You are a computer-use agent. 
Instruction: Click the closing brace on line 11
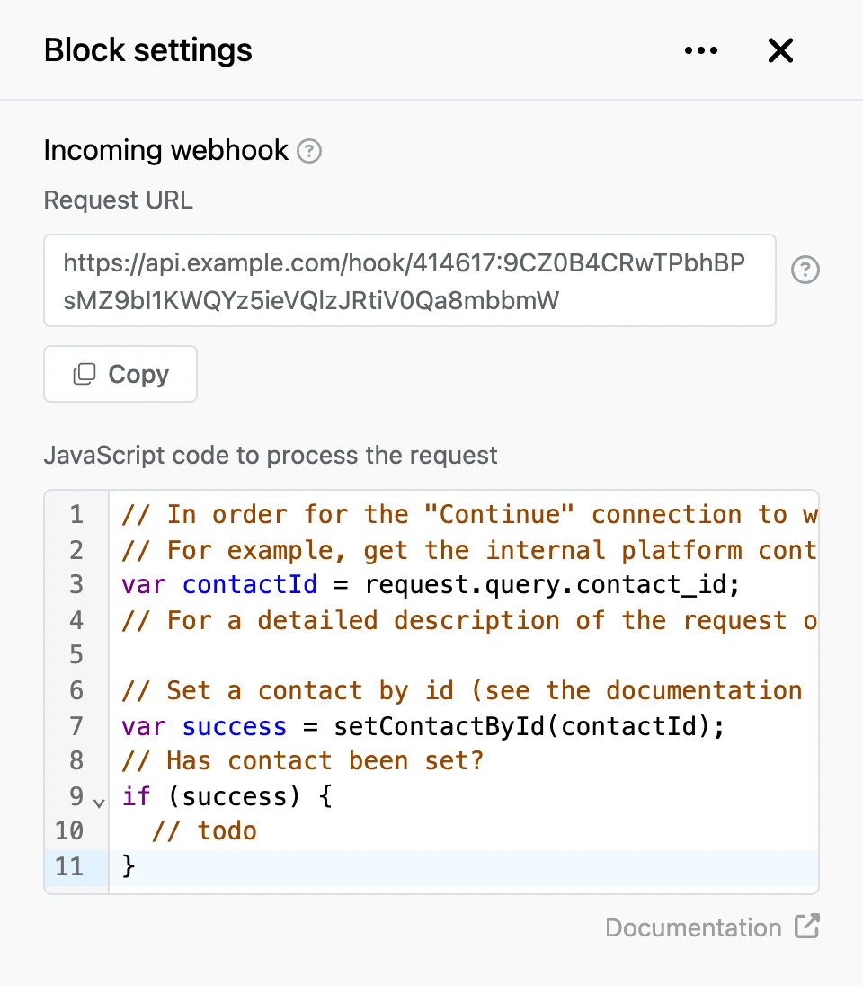tap(129, 866)
